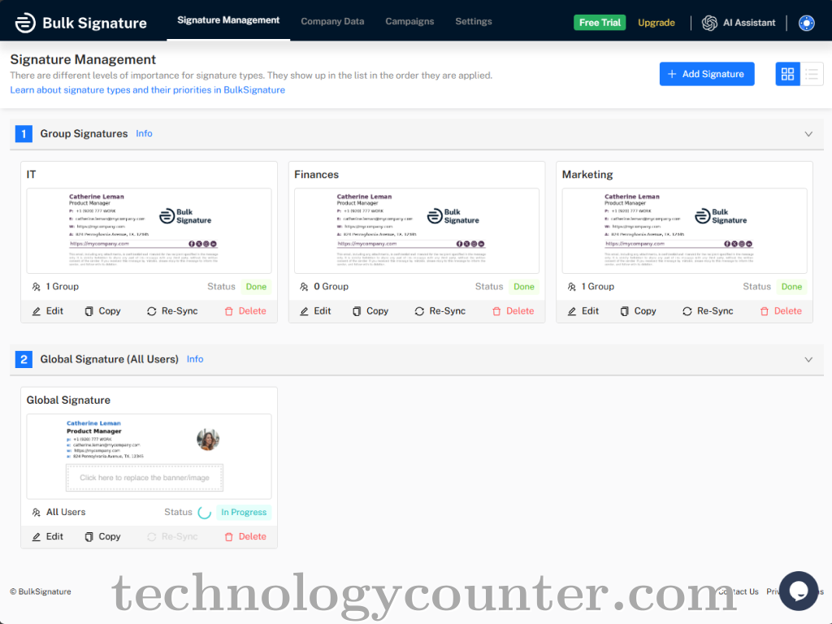
Task: Click the Edit pencil icon on Finances card
Action: [304, 311]
